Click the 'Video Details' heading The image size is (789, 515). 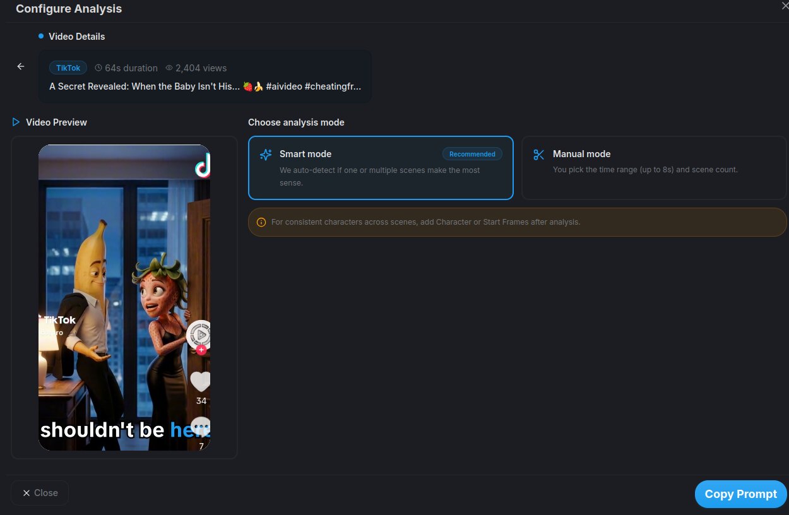[x=77, y=37]
